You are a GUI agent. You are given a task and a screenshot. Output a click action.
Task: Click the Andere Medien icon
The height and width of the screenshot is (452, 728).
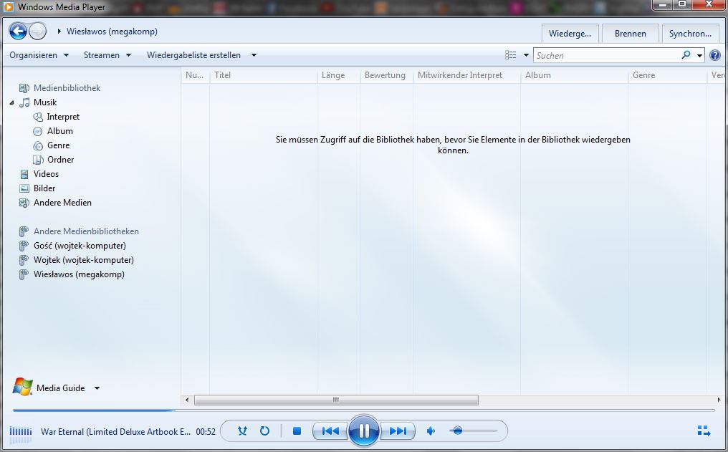[24, 203]
